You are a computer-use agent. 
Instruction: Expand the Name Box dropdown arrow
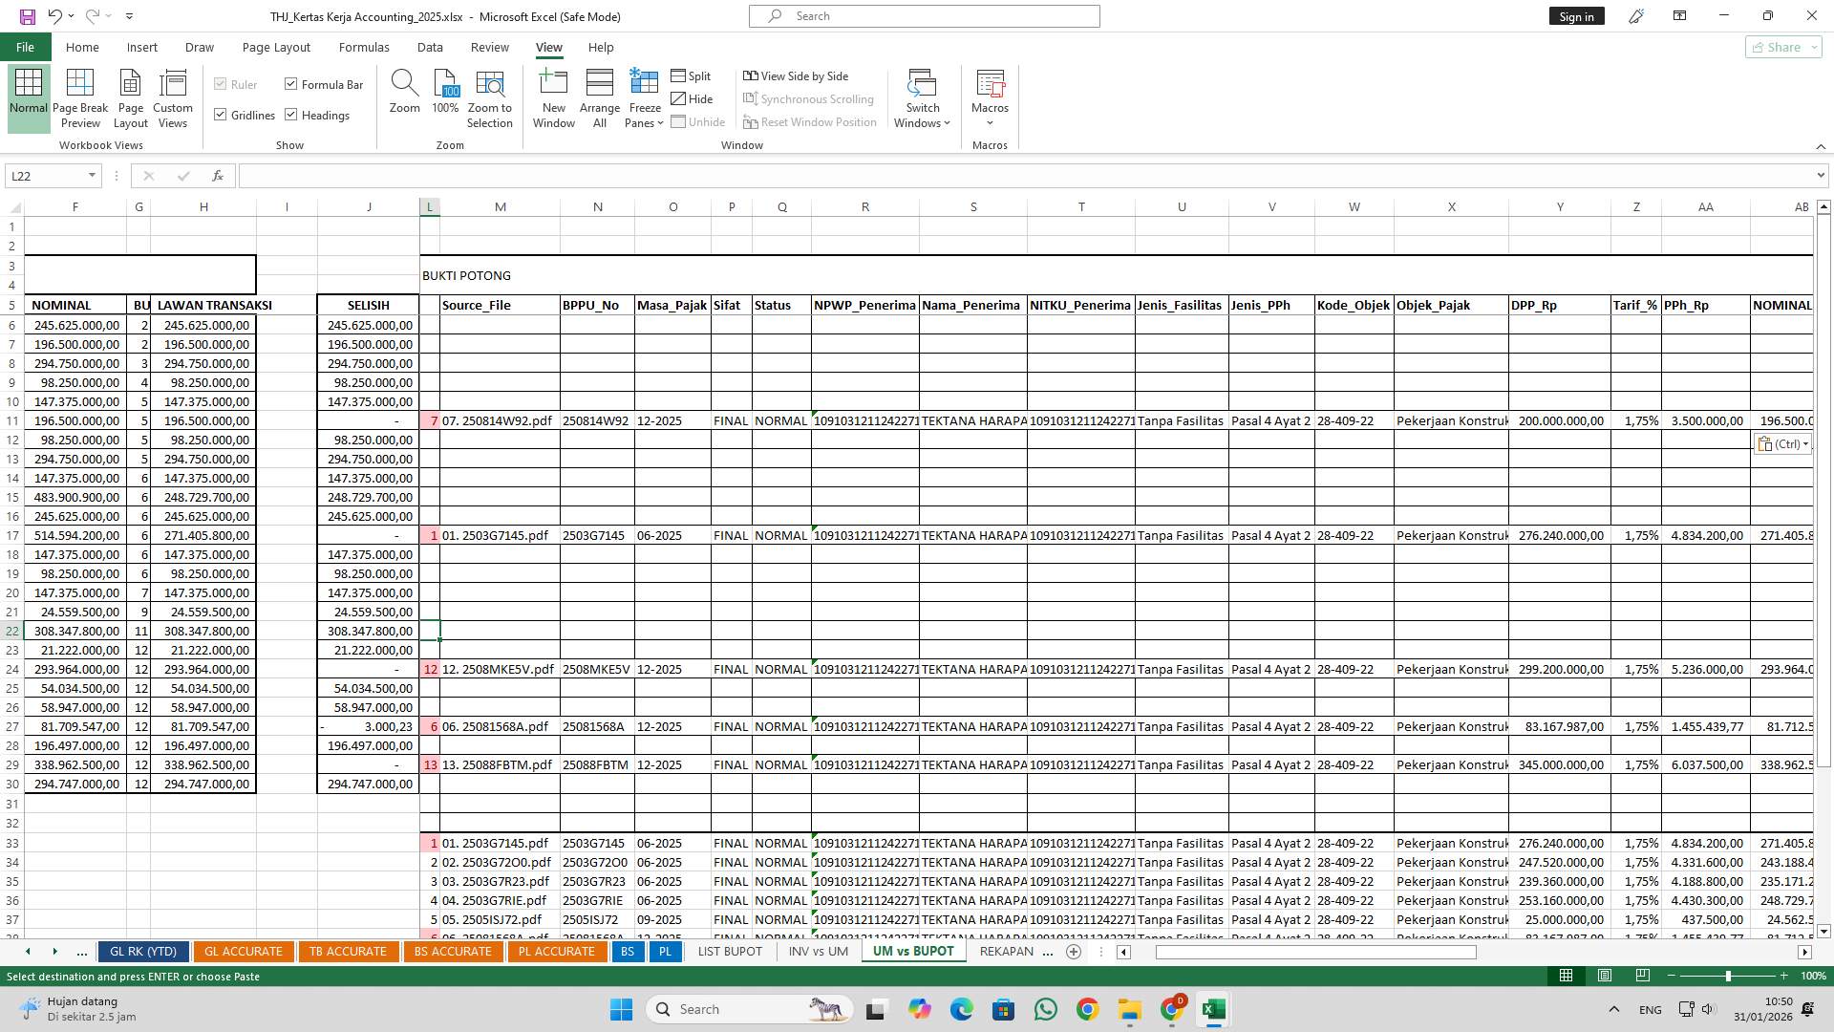point(92,176)
